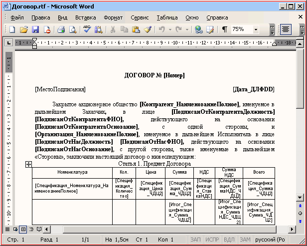This screenshot has width=307, height=246.
Task: Run the spelling and grammar check
Action: 87,29
